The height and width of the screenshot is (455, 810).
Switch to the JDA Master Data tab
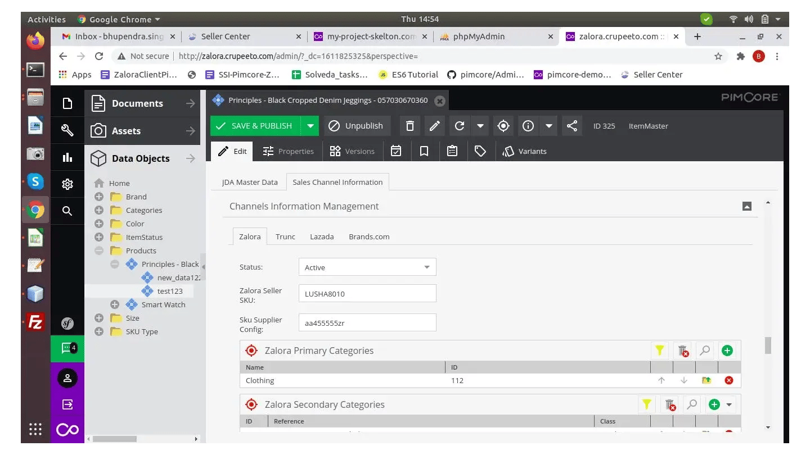[x=250, y=182]
